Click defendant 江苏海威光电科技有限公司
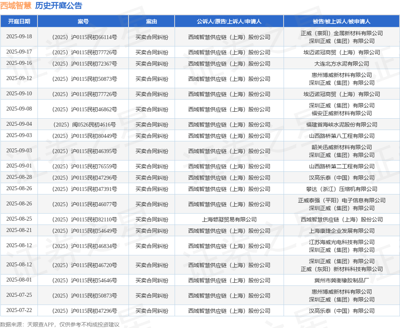 point(341,242)
